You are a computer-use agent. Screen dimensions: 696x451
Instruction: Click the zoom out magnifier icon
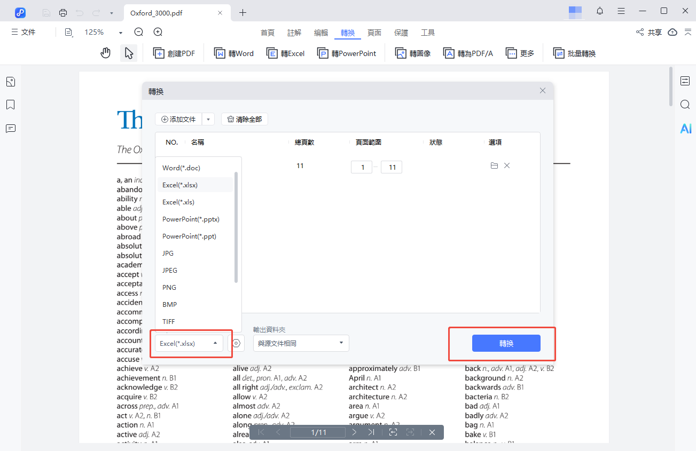click(x=139, y=32)
